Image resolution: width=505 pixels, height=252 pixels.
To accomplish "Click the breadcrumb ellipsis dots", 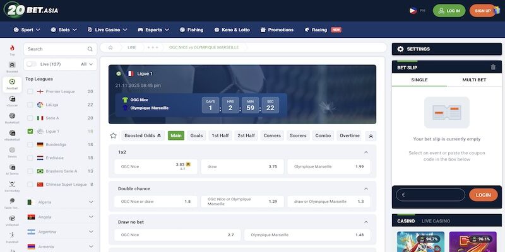I will [153, 48].
